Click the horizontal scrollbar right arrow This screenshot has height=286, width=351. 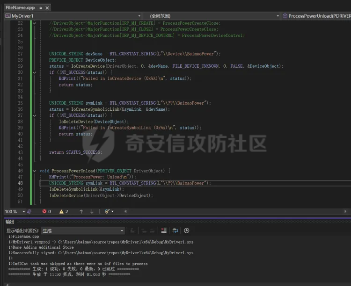(x=345, y=211)
